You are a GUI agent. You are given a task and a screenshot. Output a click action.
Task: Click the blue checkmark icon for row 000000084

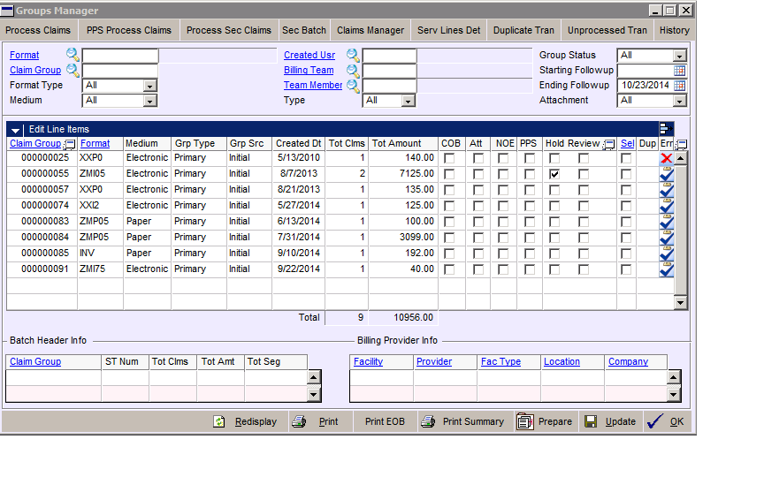coord(666,238)
